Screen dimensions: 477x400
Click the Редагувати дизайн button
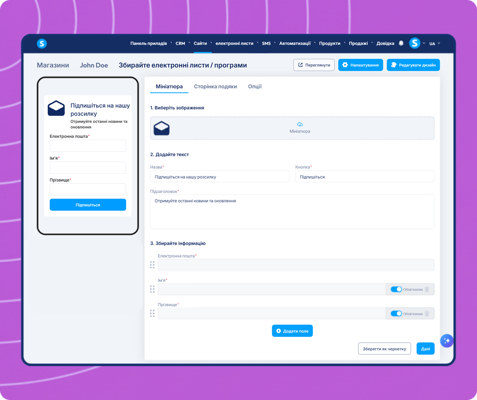point(413,65)
